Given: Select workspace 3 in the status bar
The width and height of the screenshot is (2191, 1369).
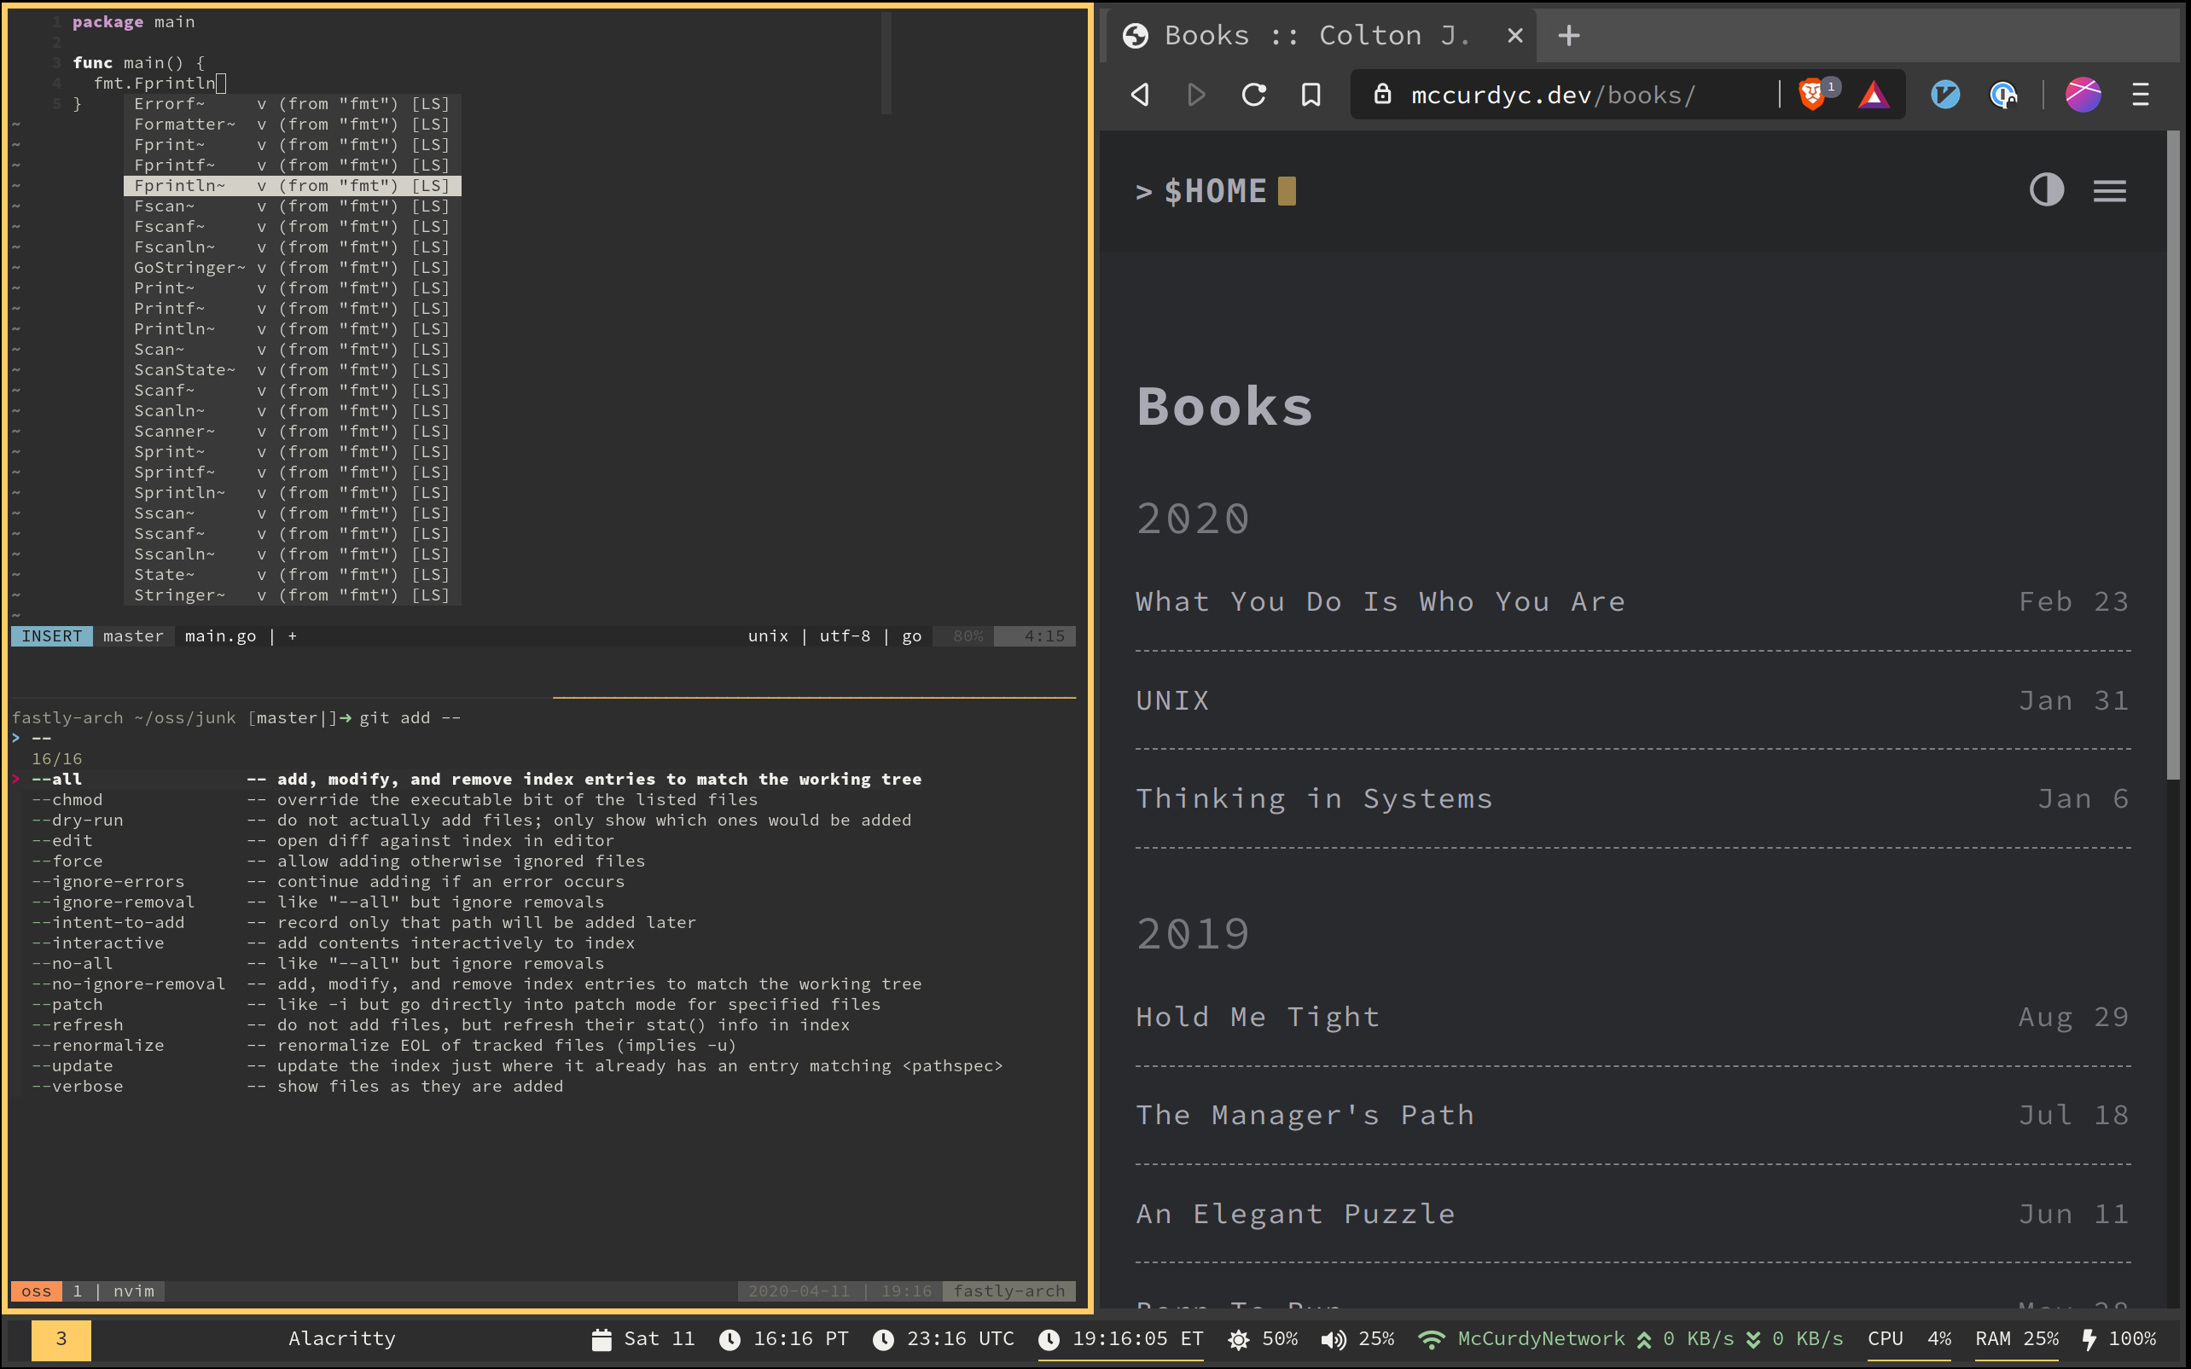Looking at the screenshot, I should (61, 1338).
